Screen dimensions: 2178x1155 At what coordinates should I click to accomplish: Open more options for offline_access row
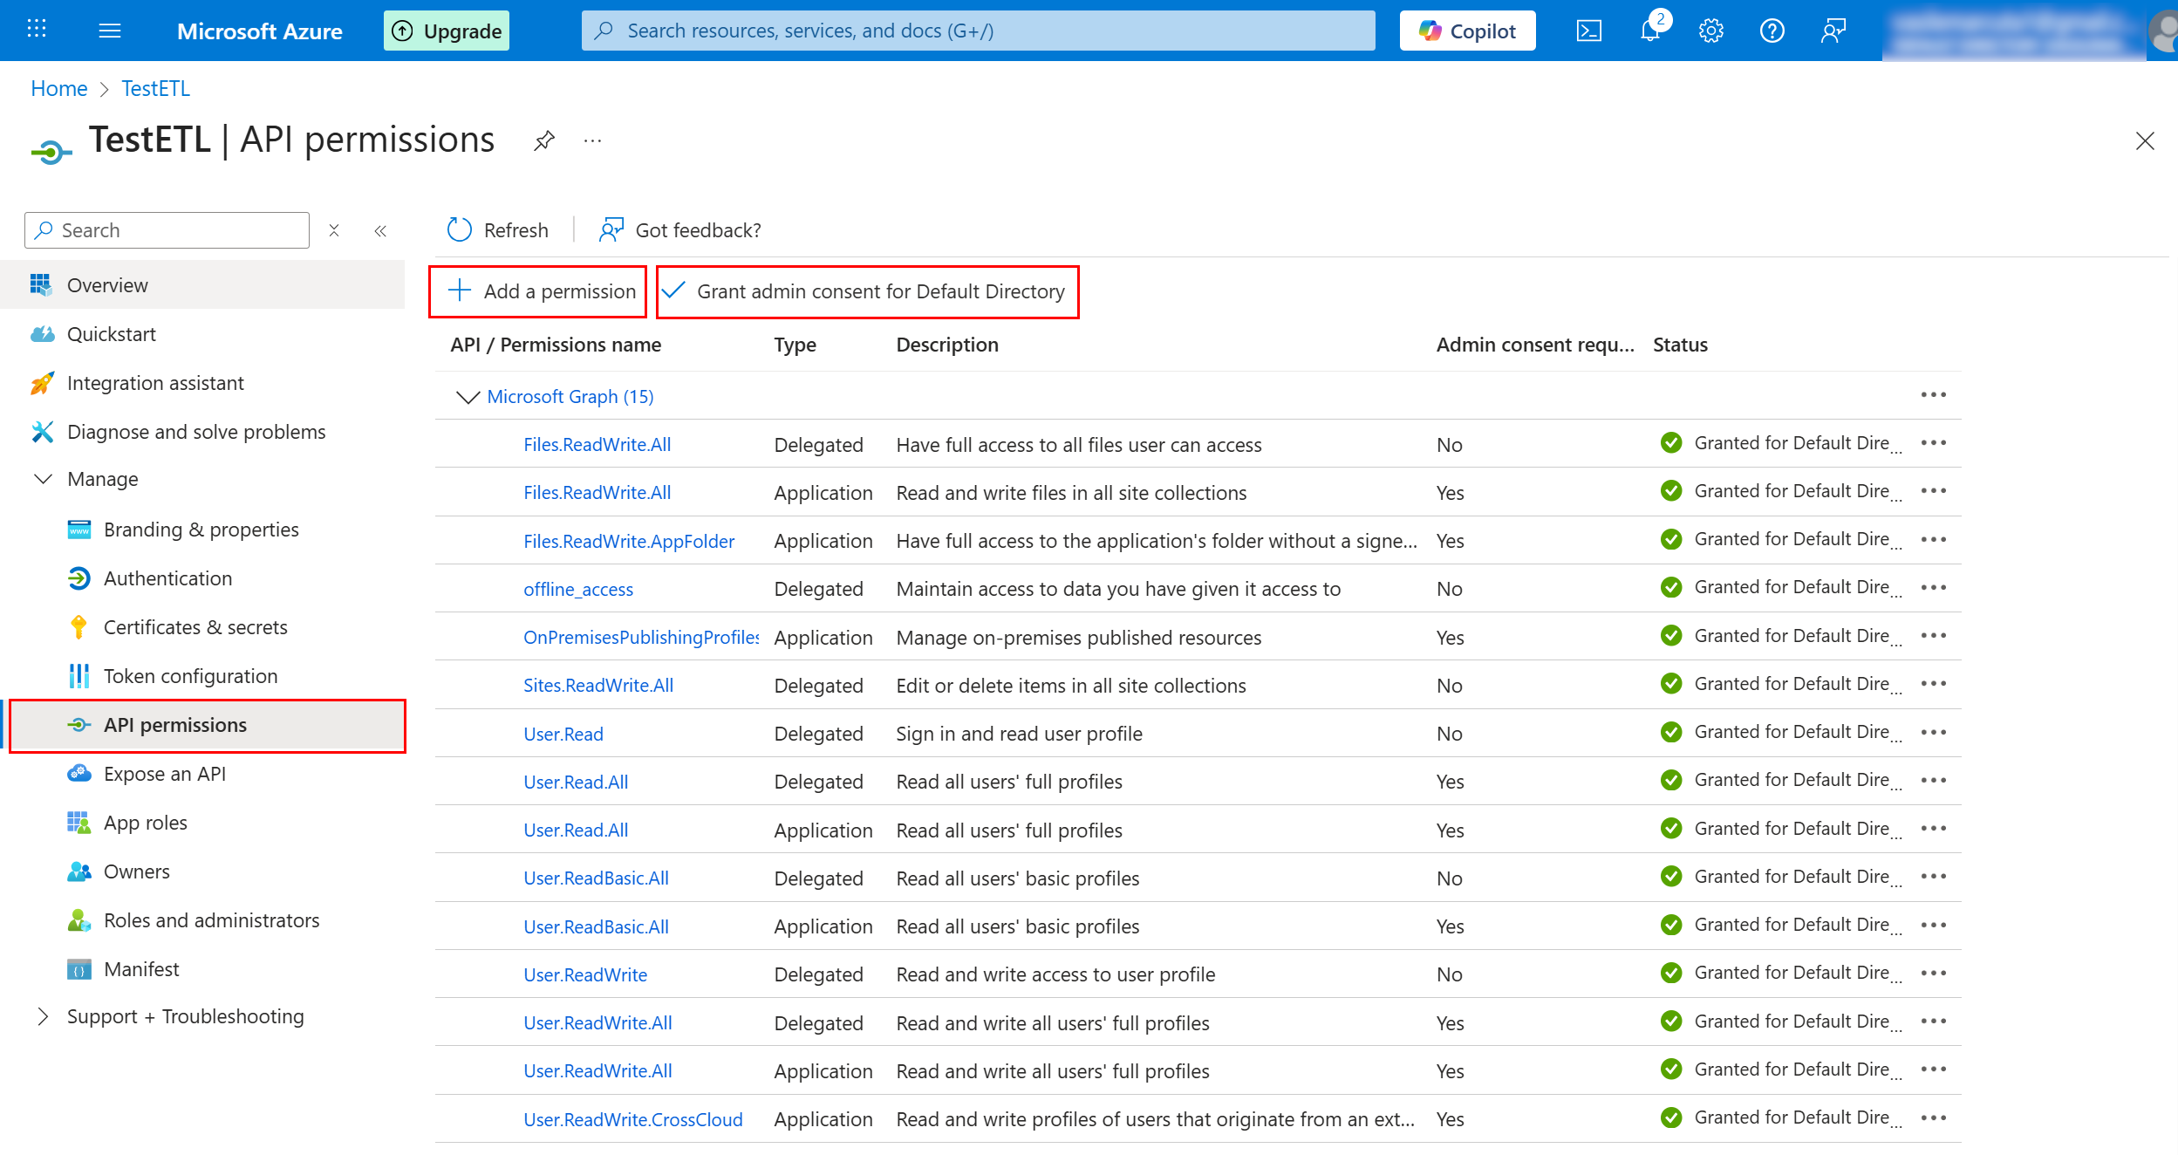coord(1933,588)
